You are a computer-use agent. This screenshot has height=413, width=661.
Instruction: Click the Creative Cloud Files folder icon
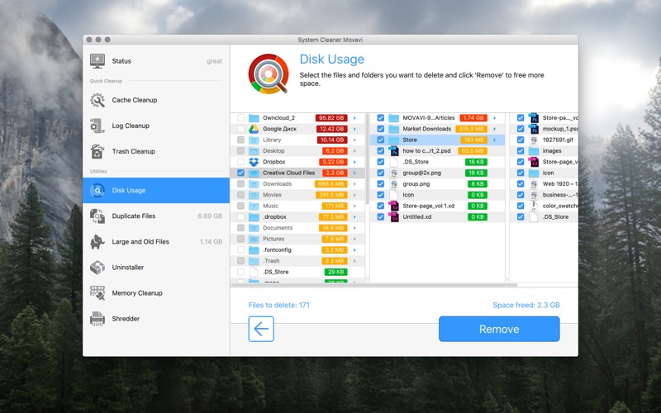click(x=254, y=173)
